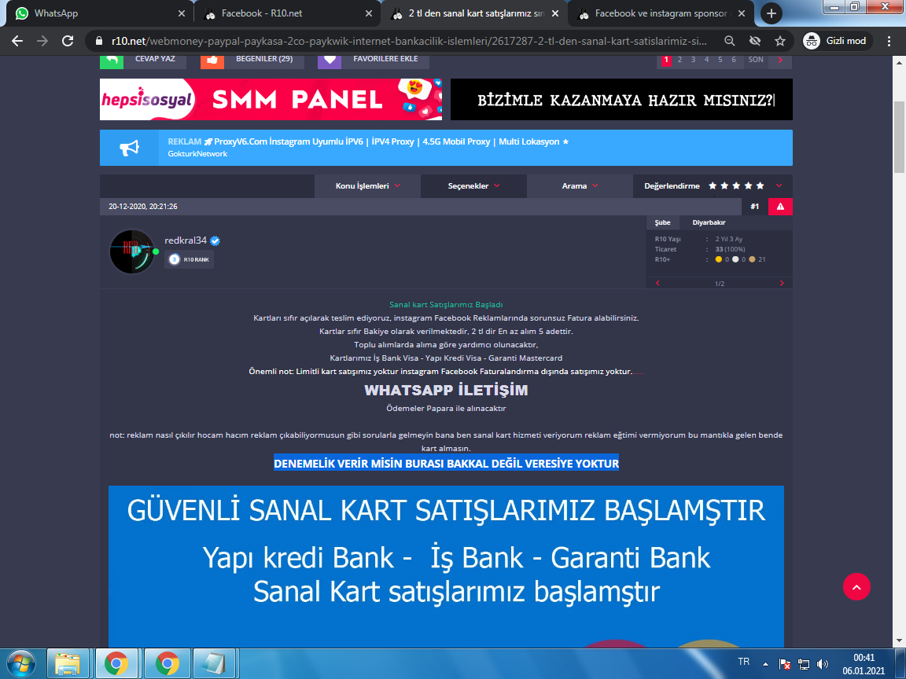Open the notepad app on the taskbar
The height and width of the screenshot is (679, 906).
pos(213,664)
